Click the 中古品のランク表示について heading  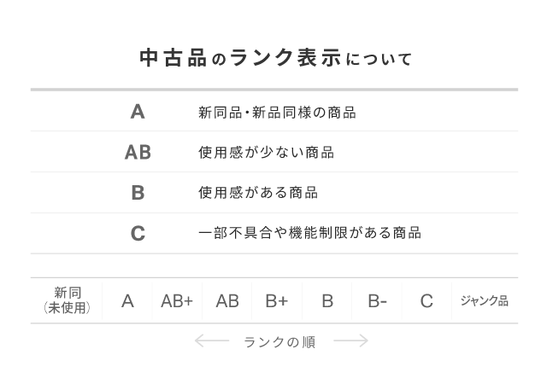click(x=274, y=58)
